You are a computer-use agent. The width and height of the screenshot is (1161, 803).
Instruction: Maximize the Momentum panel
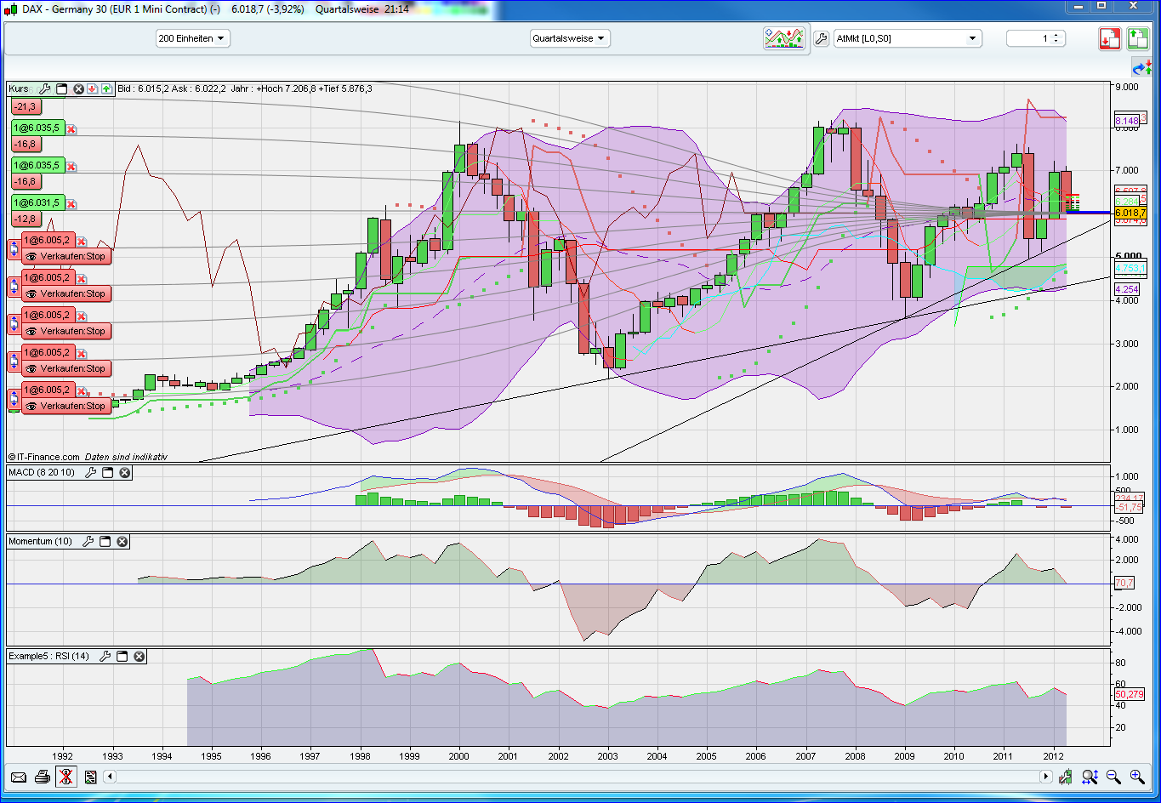tap(105, 541)
